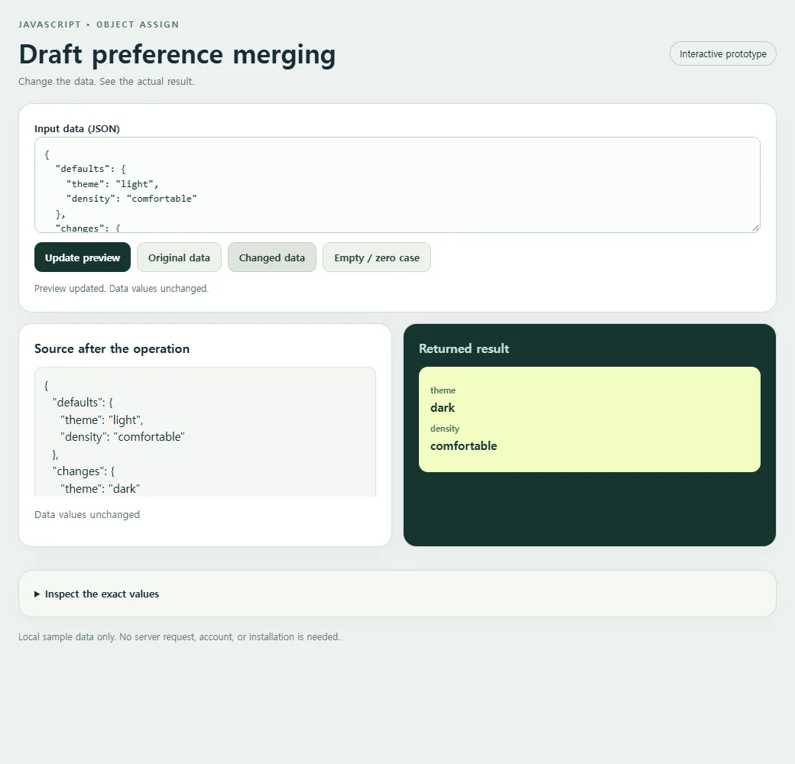Click the theme label in result card
This screenshot has height=764, width=795.
coord(443,390)
